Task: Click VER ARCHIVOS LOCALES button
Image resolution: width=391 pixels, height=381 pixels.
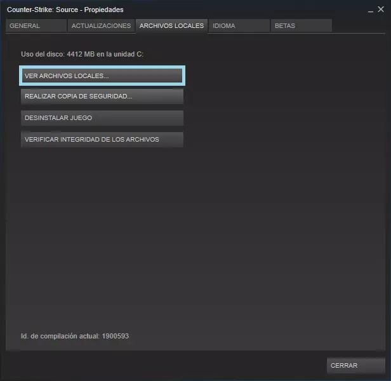Action: [102, 76]
